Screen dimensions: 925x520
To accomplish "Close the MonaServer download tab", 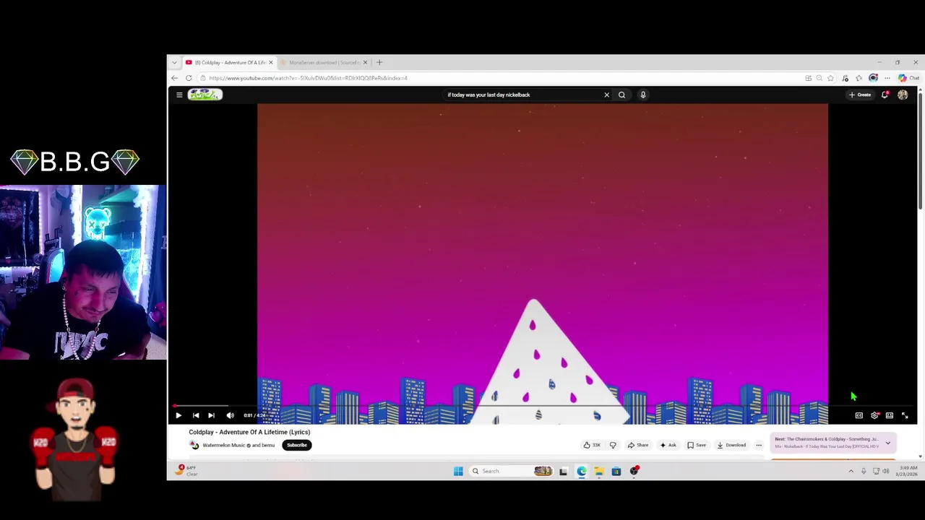I will point(365,62).
